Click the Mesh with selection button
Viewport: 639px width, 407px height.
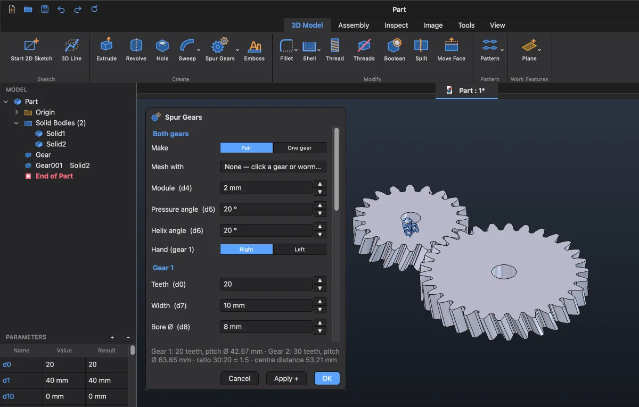(x=273, y=167)
